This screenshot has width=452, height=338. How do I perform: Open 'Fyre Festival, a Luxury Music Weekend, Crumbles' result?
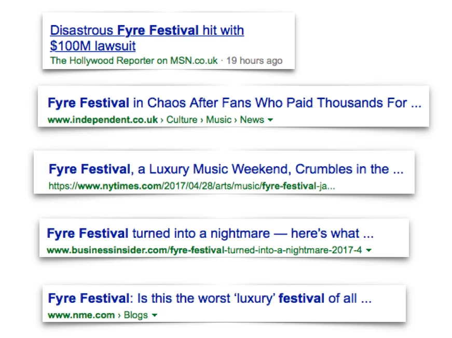226,169
